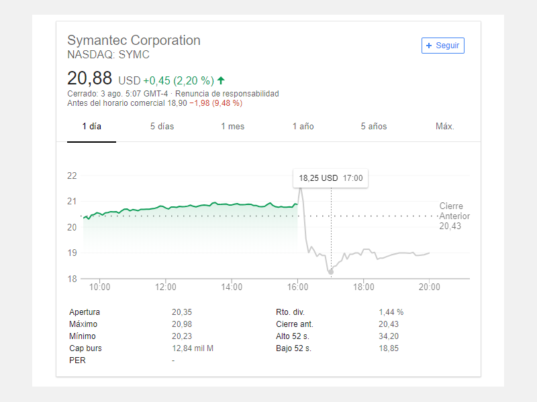Open the 1 mes chart range

(x=233, y=127)
